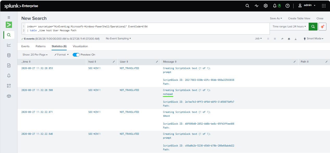Open the AI assistant sparkle button
Image resolution: width=330 pixels, height=153 pixels.
[322, 27]
